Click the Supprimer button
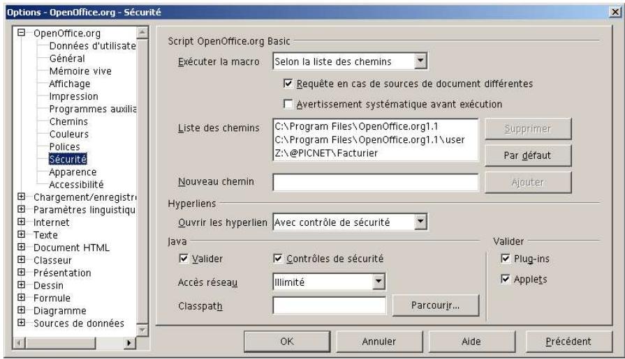625x359 pixels. (528, 129)
